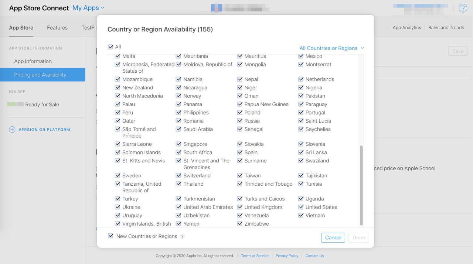
Task: Open Sales and Trends
Action: 446,28
